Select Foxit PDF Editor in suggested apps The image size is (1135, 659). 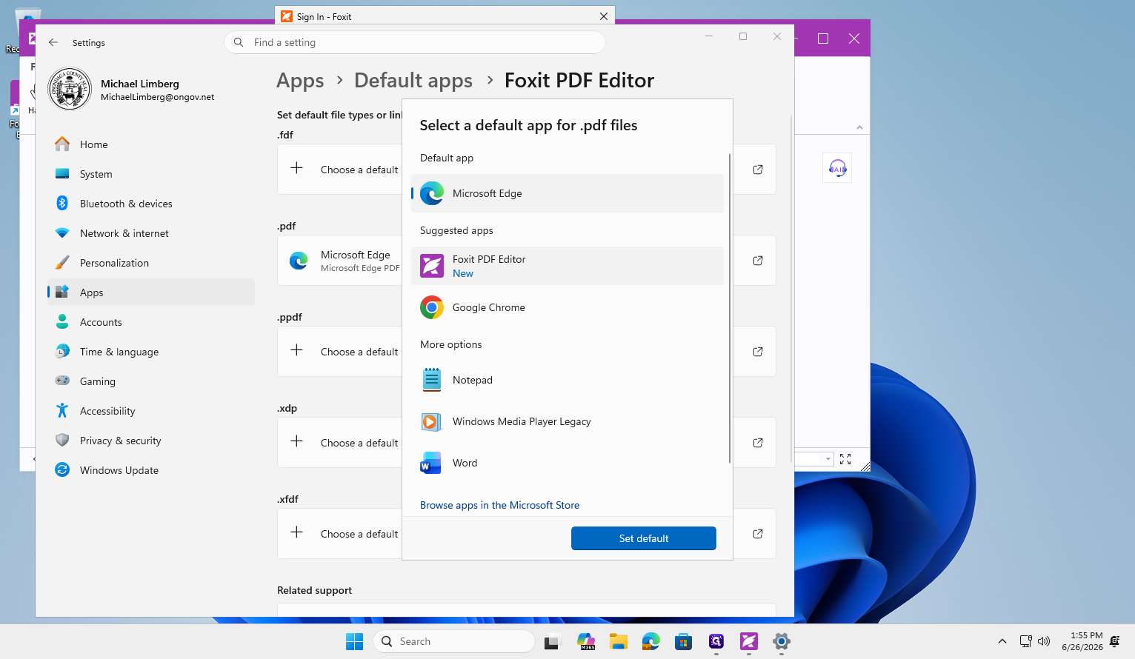click(567, 266)
